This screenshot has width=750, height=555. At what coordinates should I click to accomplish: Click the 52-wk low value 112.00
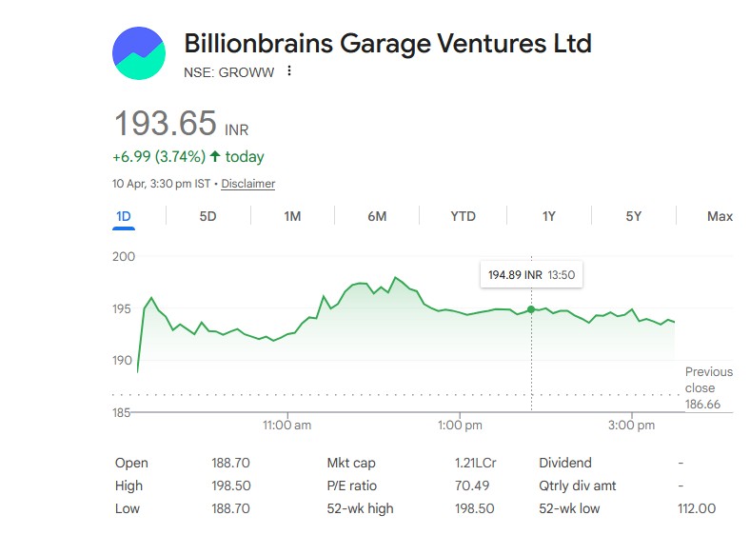[696, 508]
